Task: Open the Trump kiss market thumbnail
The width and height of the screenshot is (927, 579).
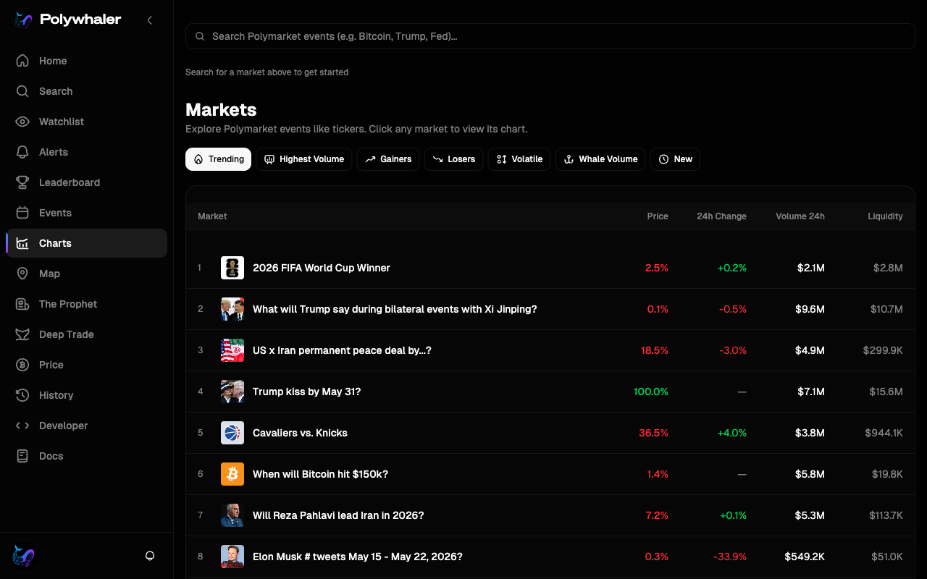Action: point(232,392)
